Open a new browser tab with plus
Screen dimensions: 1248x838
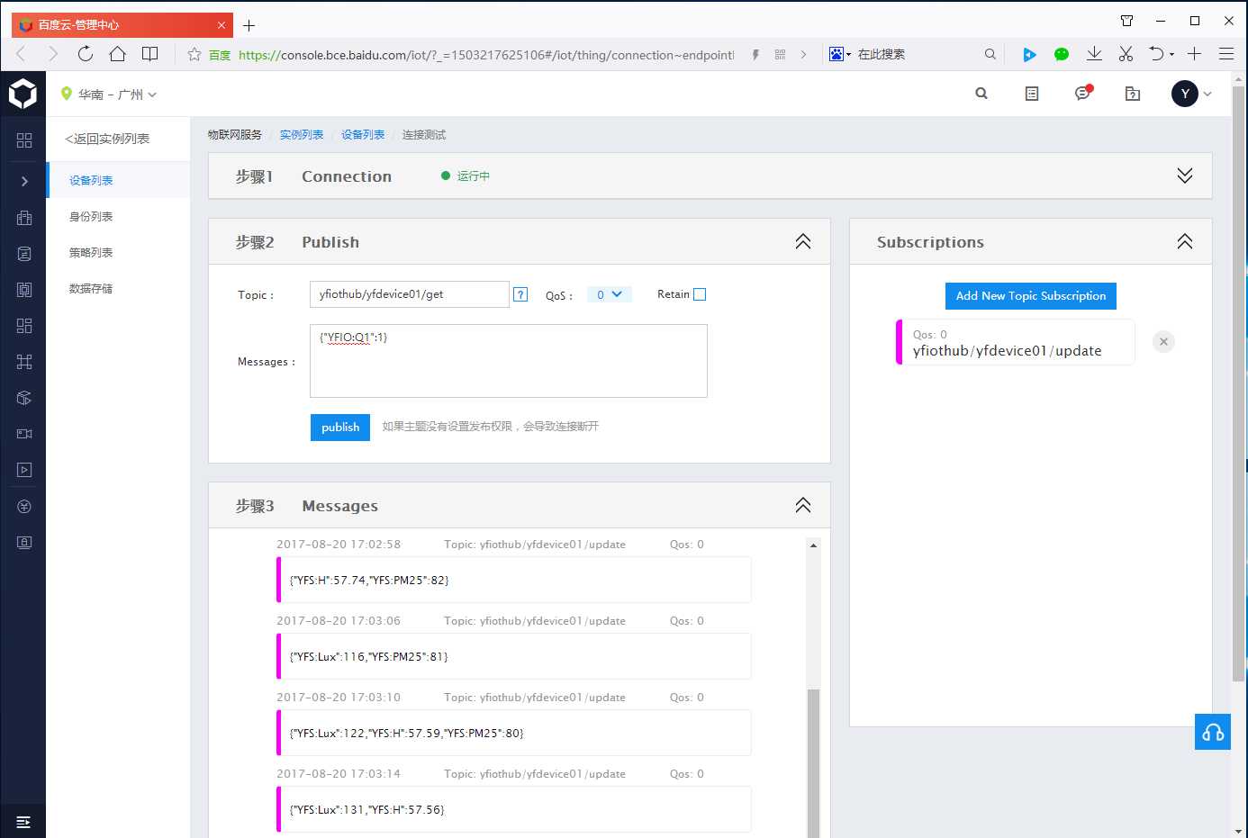click(249, 25)
